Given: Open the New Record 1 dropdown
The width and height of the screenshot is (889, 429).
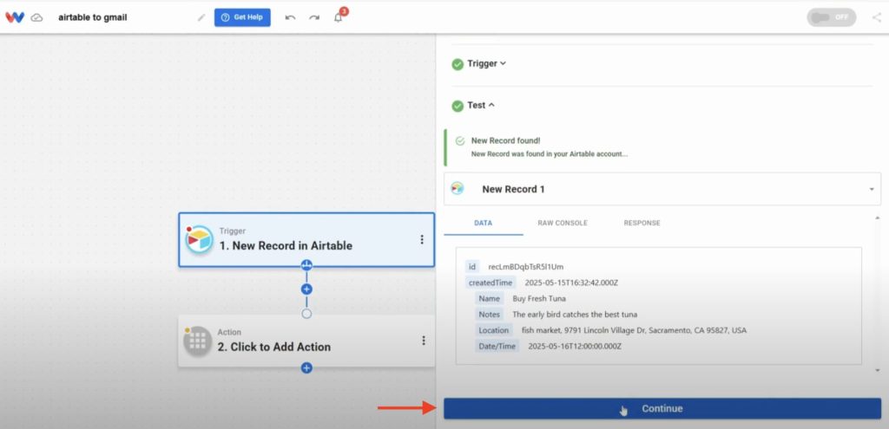Looking at the screenshot, I should [662, 189].
